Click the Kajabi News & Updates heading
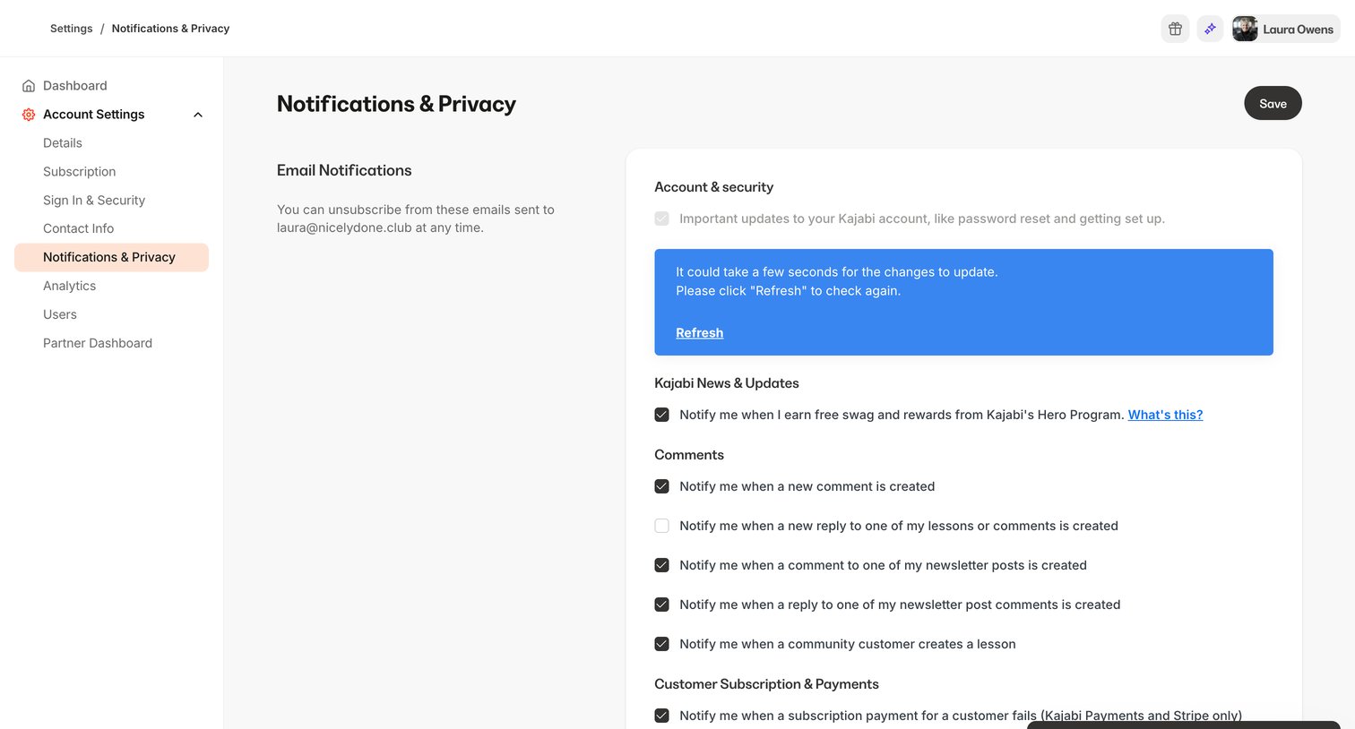The height and width of the screenshot is (729, 1355). [x=727, y=383]
